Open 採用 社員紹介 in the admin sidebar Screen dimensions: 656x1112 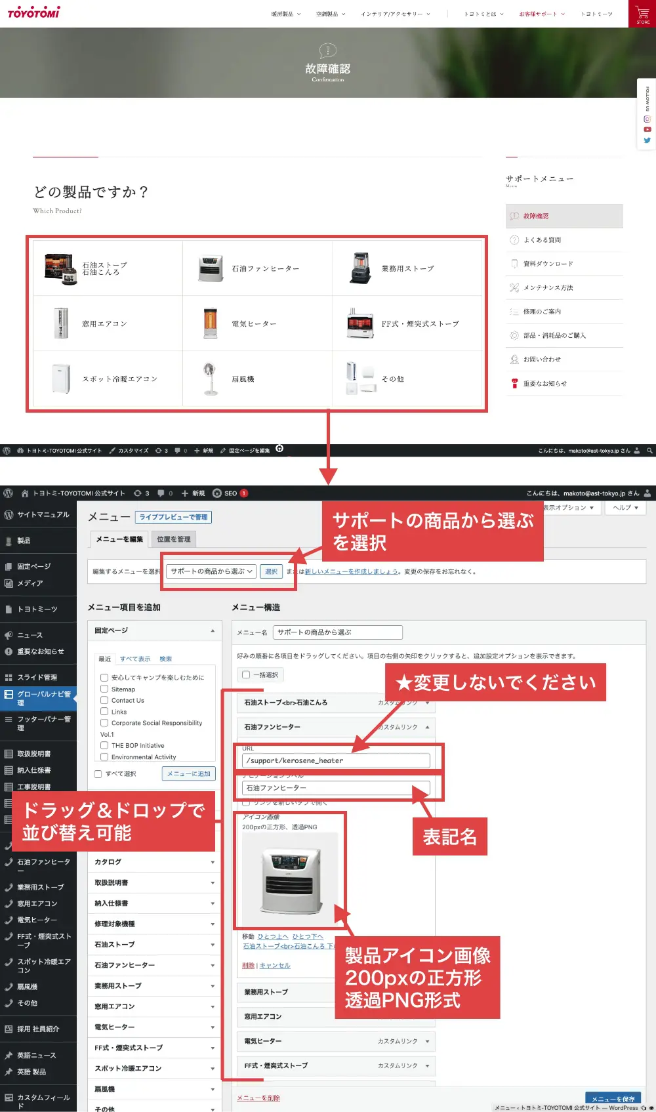pyautogui.click(x=38, y=1029)
